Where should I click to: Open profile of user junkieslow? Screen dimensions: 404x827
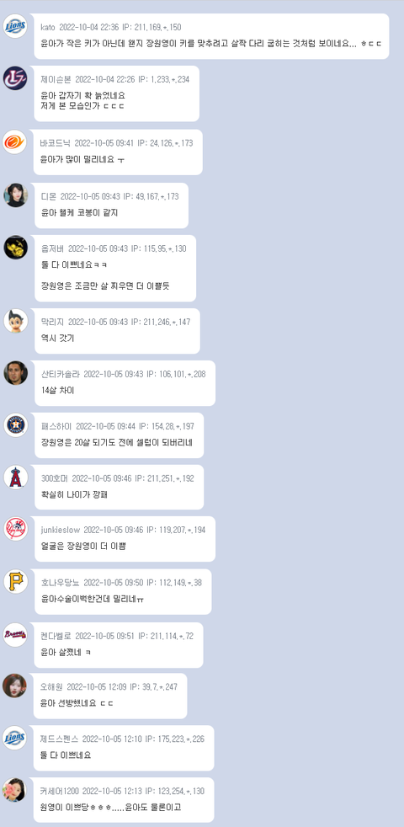(x=60, y=530)
